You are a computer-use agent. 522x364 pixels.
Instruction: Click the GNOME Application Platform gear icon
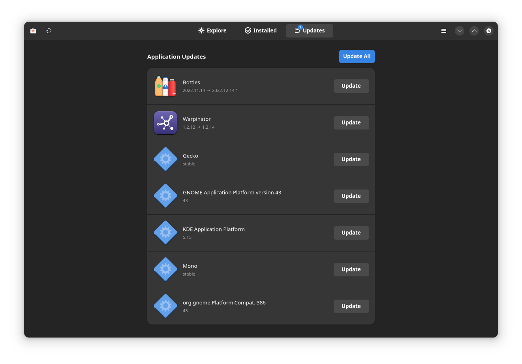165,196
